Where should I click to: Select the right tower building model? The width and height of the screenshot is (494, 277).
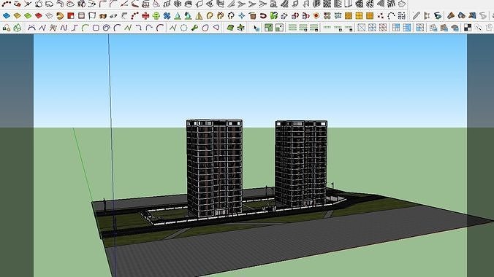pyautogui.click(x=301, y=163)
